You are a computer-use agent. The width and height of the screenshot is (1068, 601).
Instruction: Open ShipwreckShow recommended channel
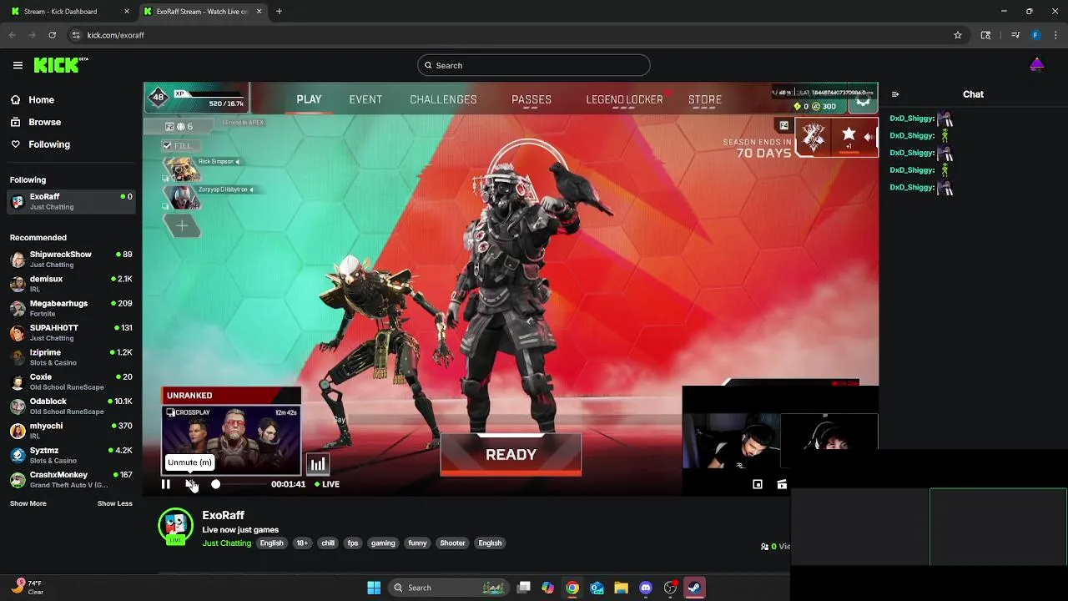click(71, 259)
